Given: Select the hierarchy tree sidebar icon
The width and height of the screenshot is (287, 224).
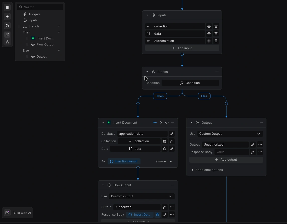Looking at the screenshot, I should (7, 42).
